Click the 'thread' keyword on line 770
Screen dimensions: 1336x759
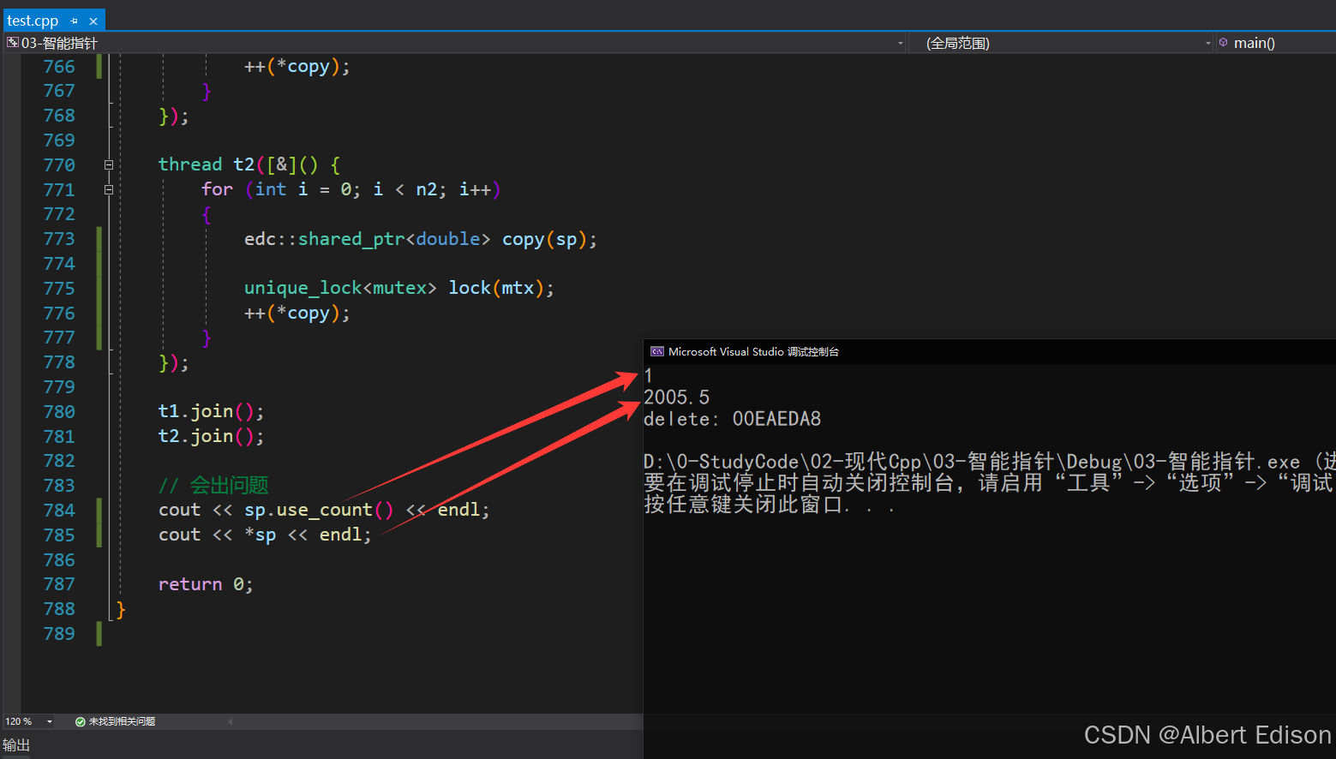coord(190,164)
